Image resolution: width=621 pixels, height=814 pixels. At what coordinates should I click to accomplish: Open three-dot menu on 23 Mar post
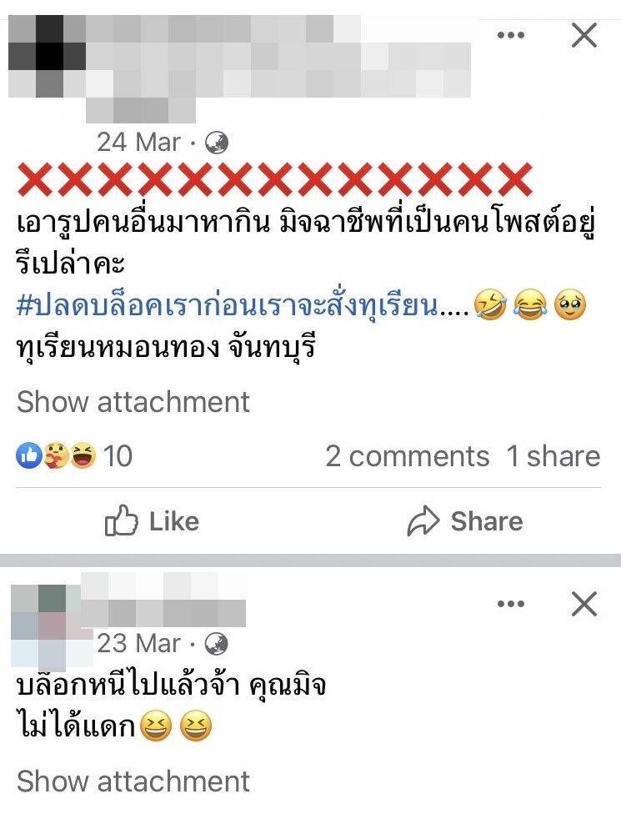510,604
